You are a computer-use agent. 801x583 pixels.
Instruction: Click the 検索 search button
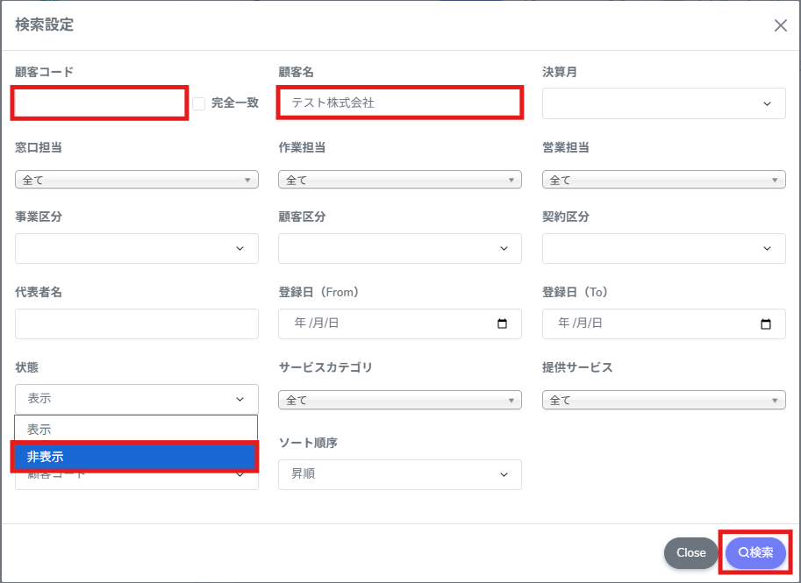(755, 552)
